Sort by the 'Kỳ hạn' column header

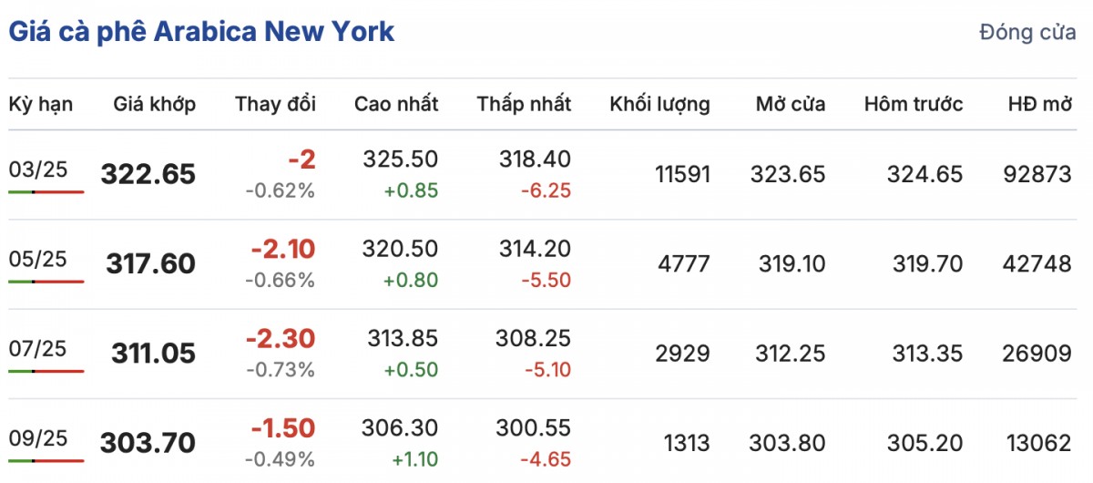pos(41,104)
